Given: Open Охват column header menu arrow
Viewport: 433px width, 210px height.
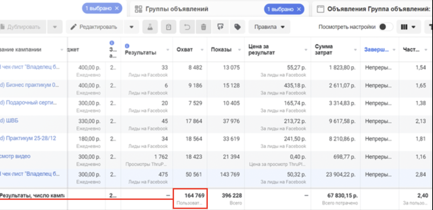Looking at the screenshot, I should click(202, 50).
